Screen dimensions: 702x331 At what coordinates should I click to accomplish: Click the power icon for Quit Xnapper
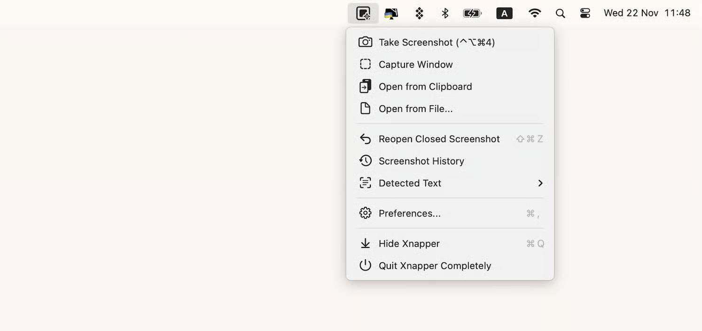(365, 265)
